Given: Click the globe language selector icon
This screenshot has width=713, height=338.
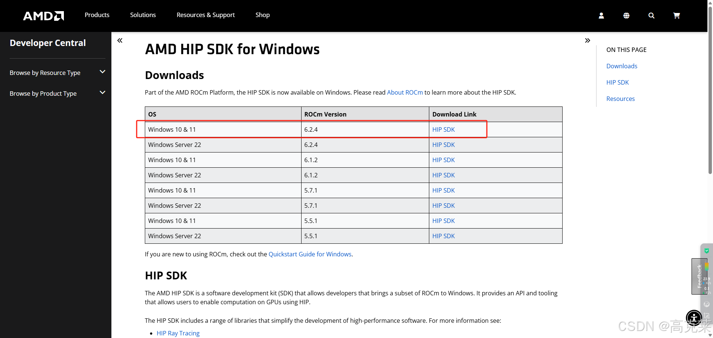Looking at the screenshot, I should point(626,16).
